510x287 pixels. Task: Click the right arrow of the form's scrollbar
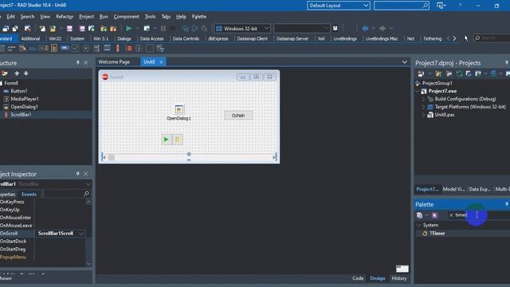click(x=274, y=157)
